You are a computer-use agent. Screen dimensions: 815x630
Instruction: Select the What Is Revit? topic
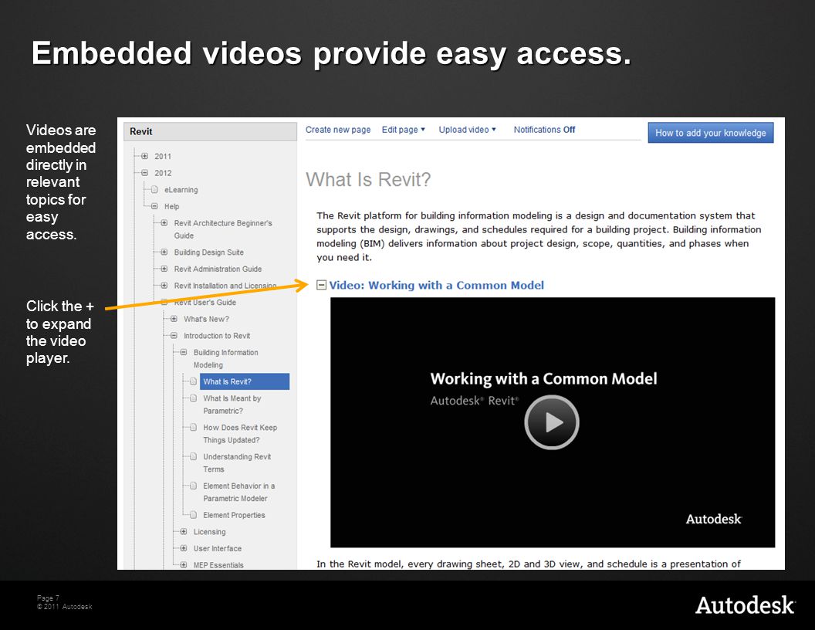245,381
